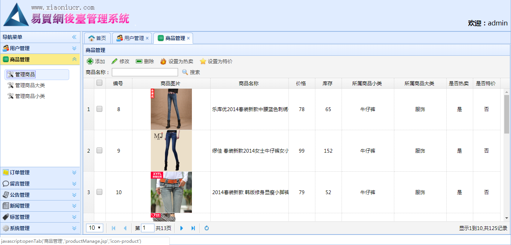Switch to the 首页 tab

tap(97, 38)
